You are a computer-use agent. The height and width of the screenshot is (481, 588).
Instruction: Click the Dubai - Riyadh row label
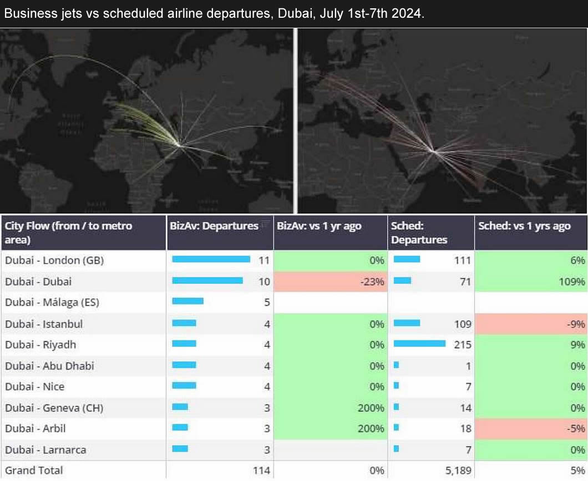40,345
